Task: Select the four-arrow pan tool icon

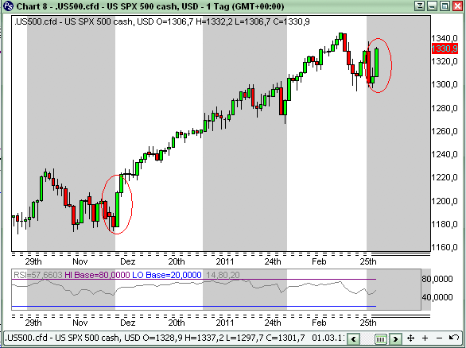Action: coord(410,338)
